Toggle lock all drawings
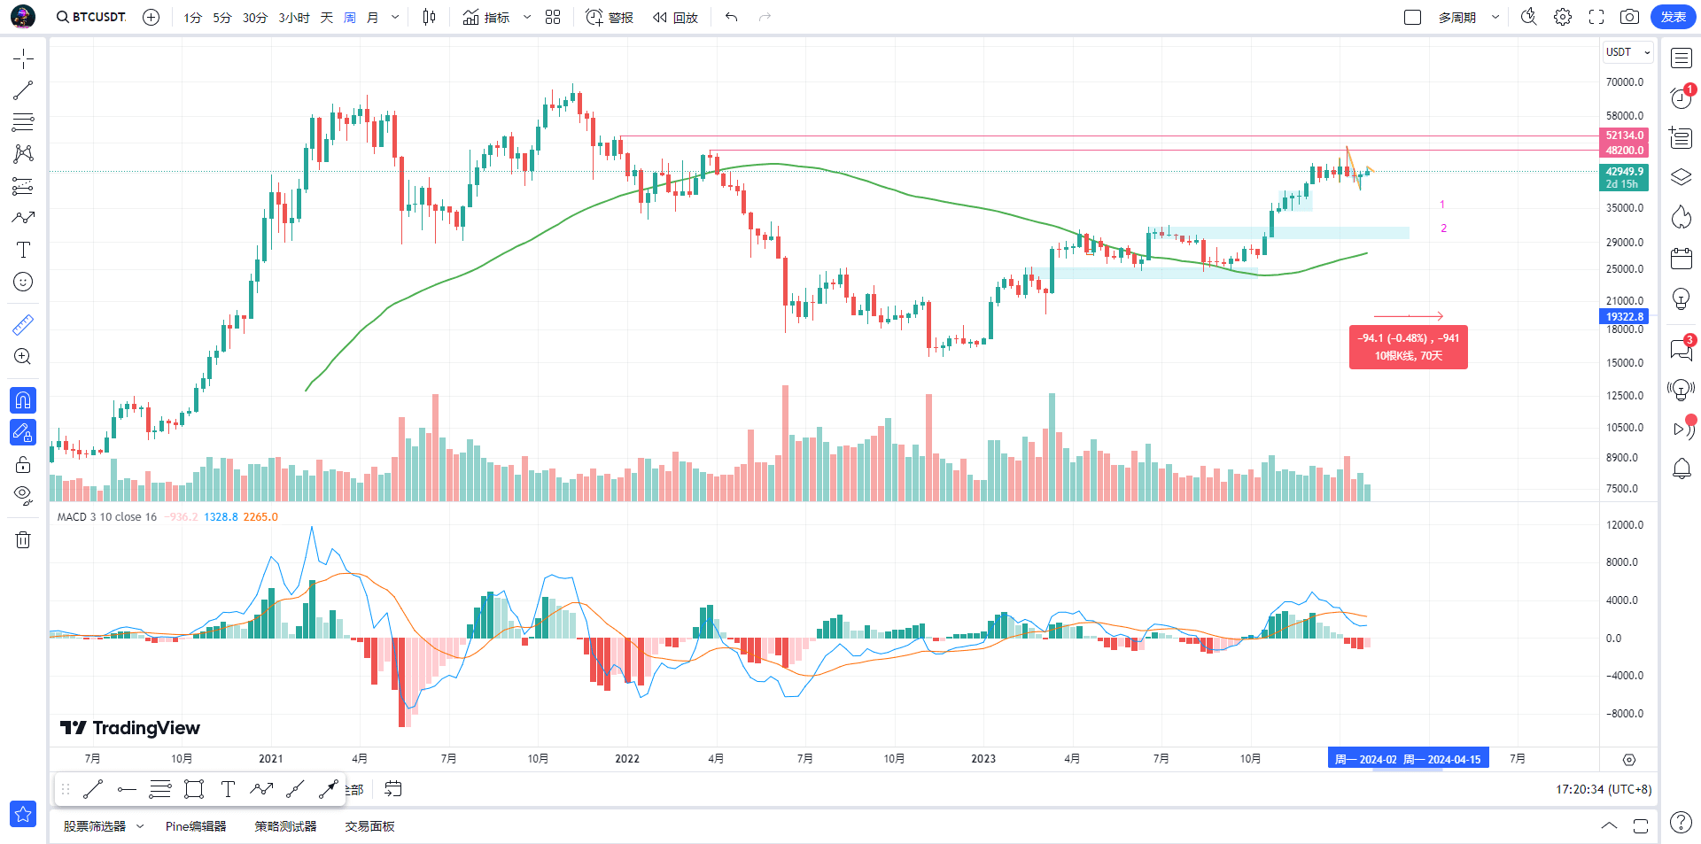Viewport: 1701px width, 844px height. pyautogui.click(x=23, y=464)
